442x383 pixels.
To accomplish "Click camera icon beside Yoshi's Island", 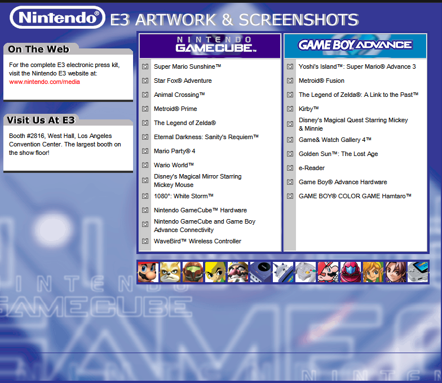I will coord(290,66).
